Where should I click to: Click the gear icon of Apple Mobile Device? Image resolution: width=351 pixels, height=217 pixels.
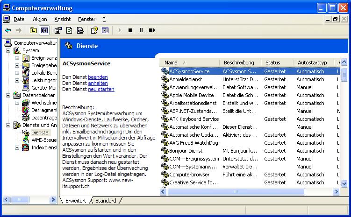165,95
